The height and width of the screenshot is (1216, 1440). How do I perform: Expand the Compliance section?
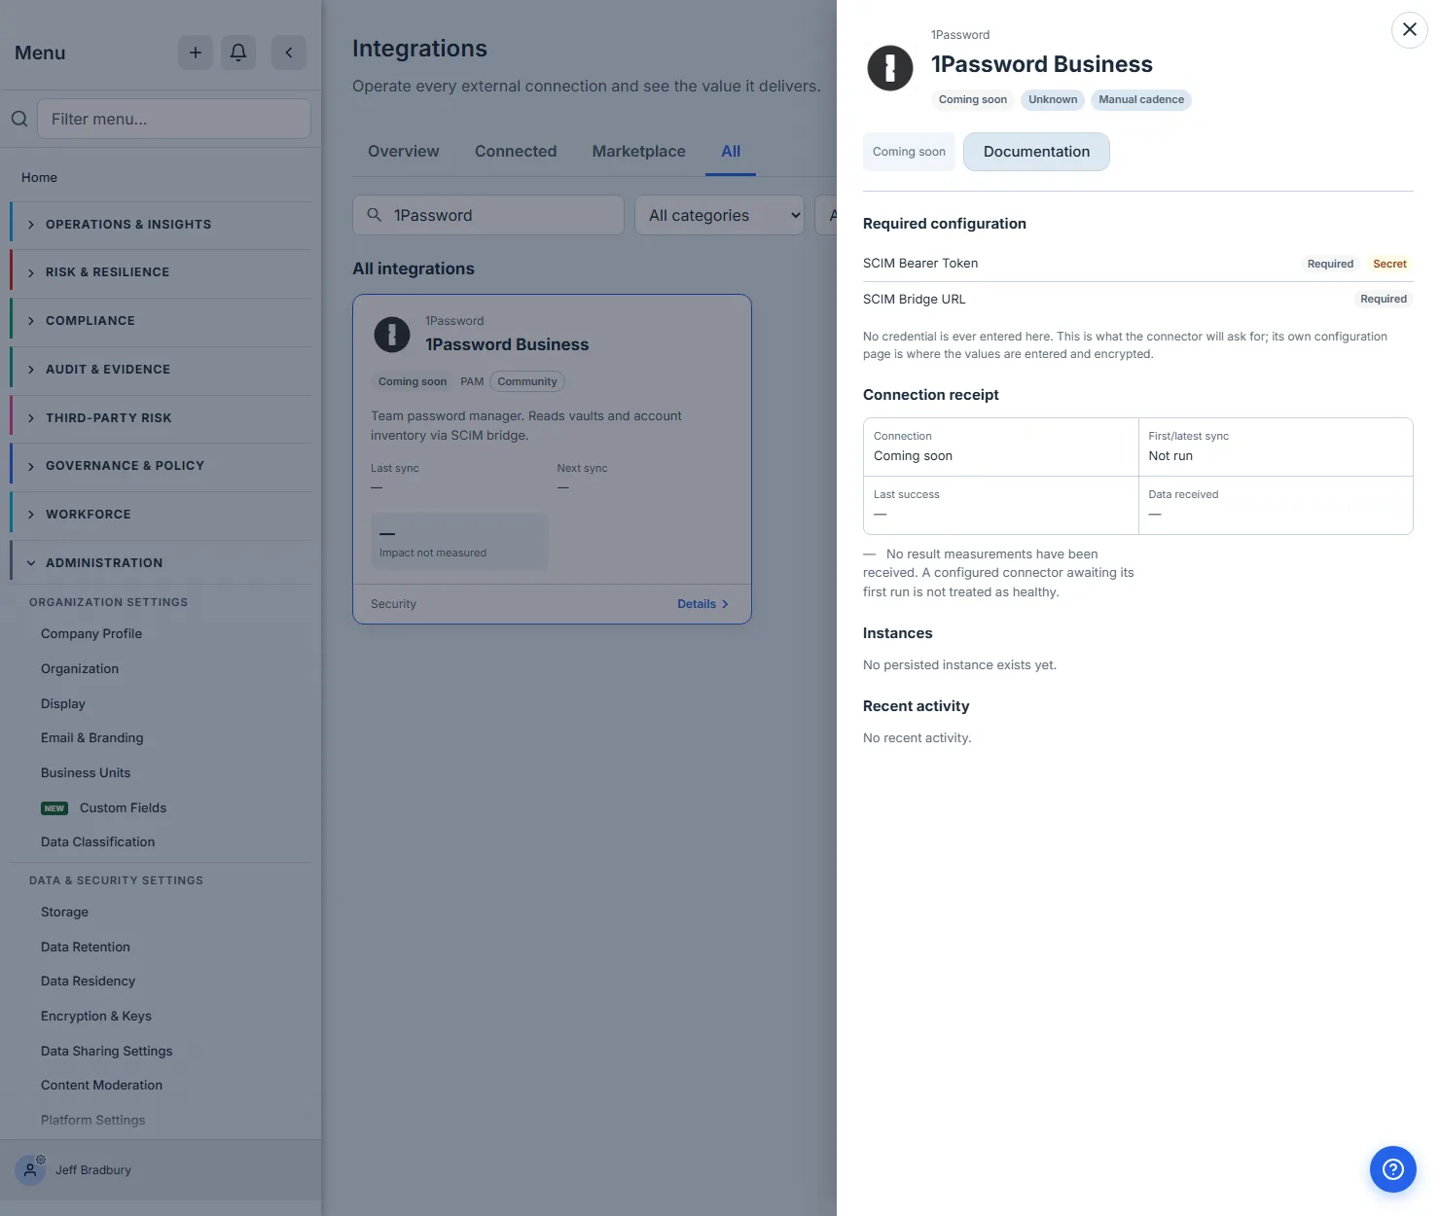(x=162, y=321)
